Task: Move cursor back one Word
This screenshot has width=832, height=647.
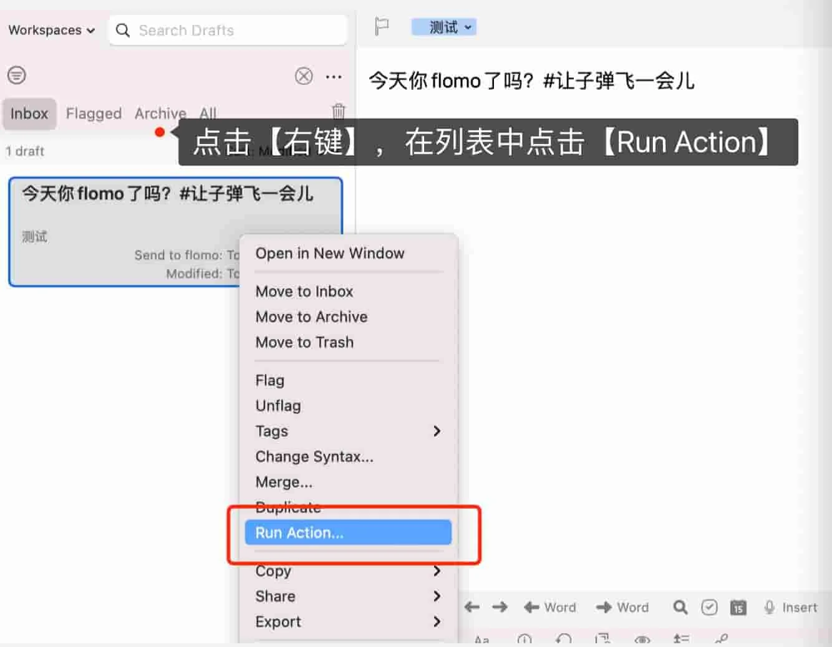Action: [x=550, y=607]
